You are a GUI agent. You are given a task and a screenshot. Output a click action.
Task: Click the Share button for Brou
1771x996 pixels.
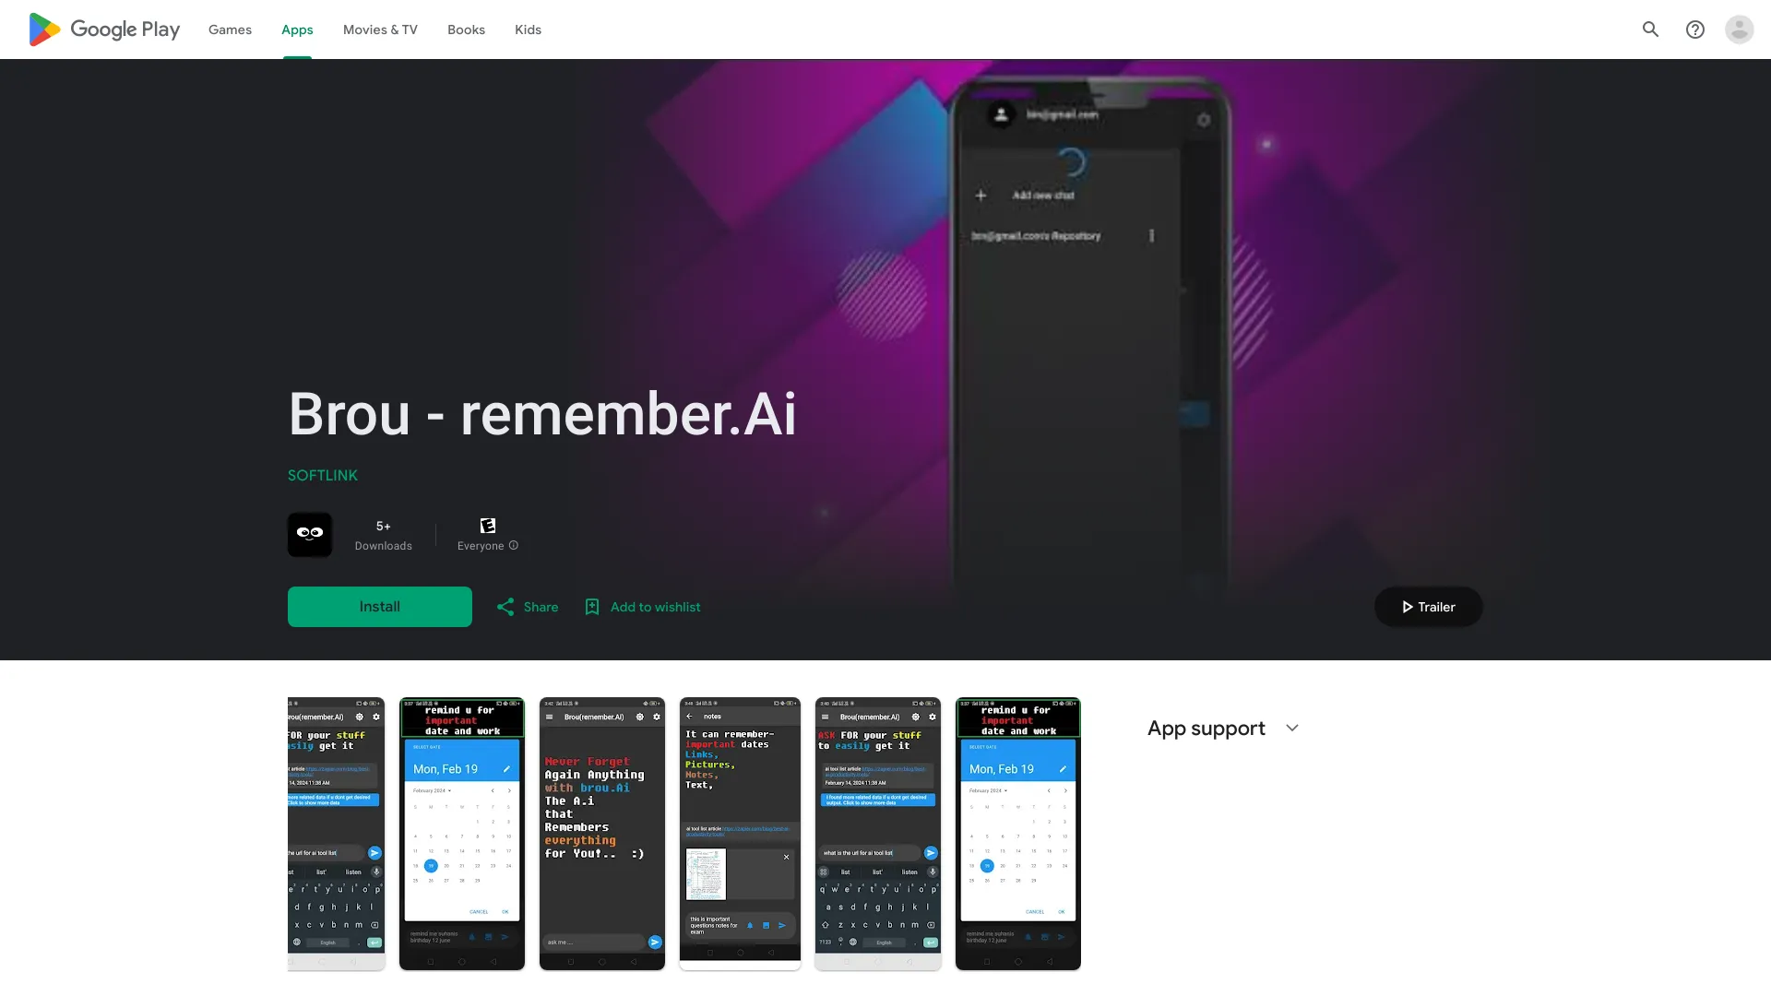(x=526, y=607)
